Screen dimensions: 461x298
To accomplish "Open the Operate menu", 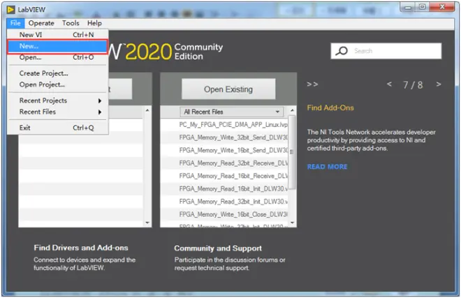I will 41,23.
